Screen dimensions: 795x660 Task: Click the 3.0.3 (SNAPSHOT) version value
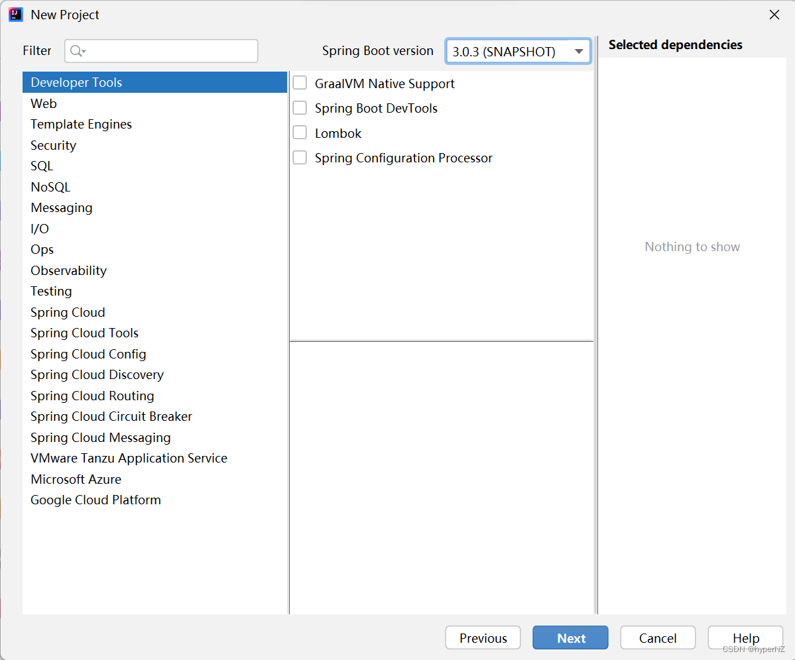[x=504, y=52]
